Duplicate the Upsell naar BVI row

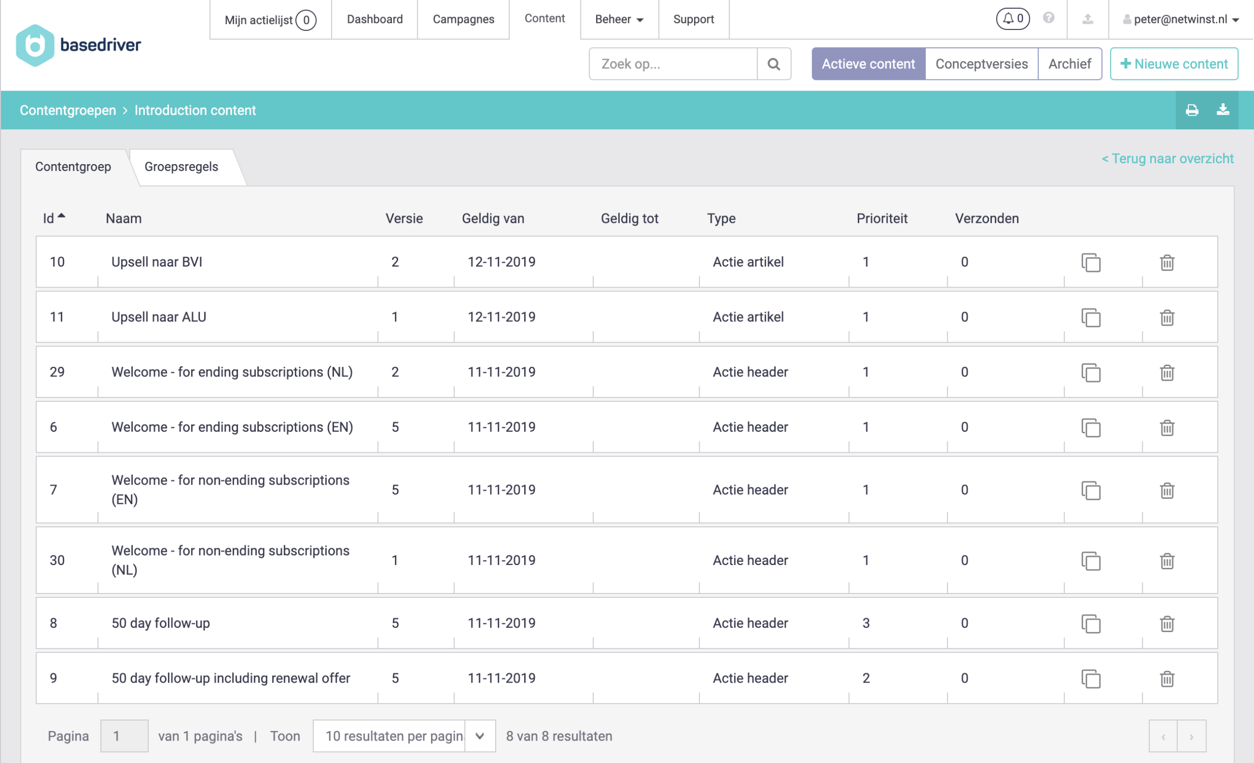click(1090, 263)
